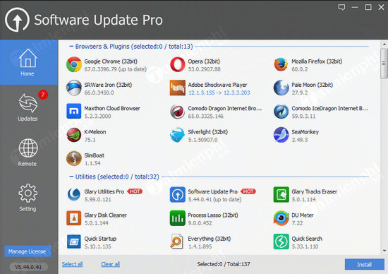Click the Install button
Screen dimensions: 388x274
tap(364, 264)
